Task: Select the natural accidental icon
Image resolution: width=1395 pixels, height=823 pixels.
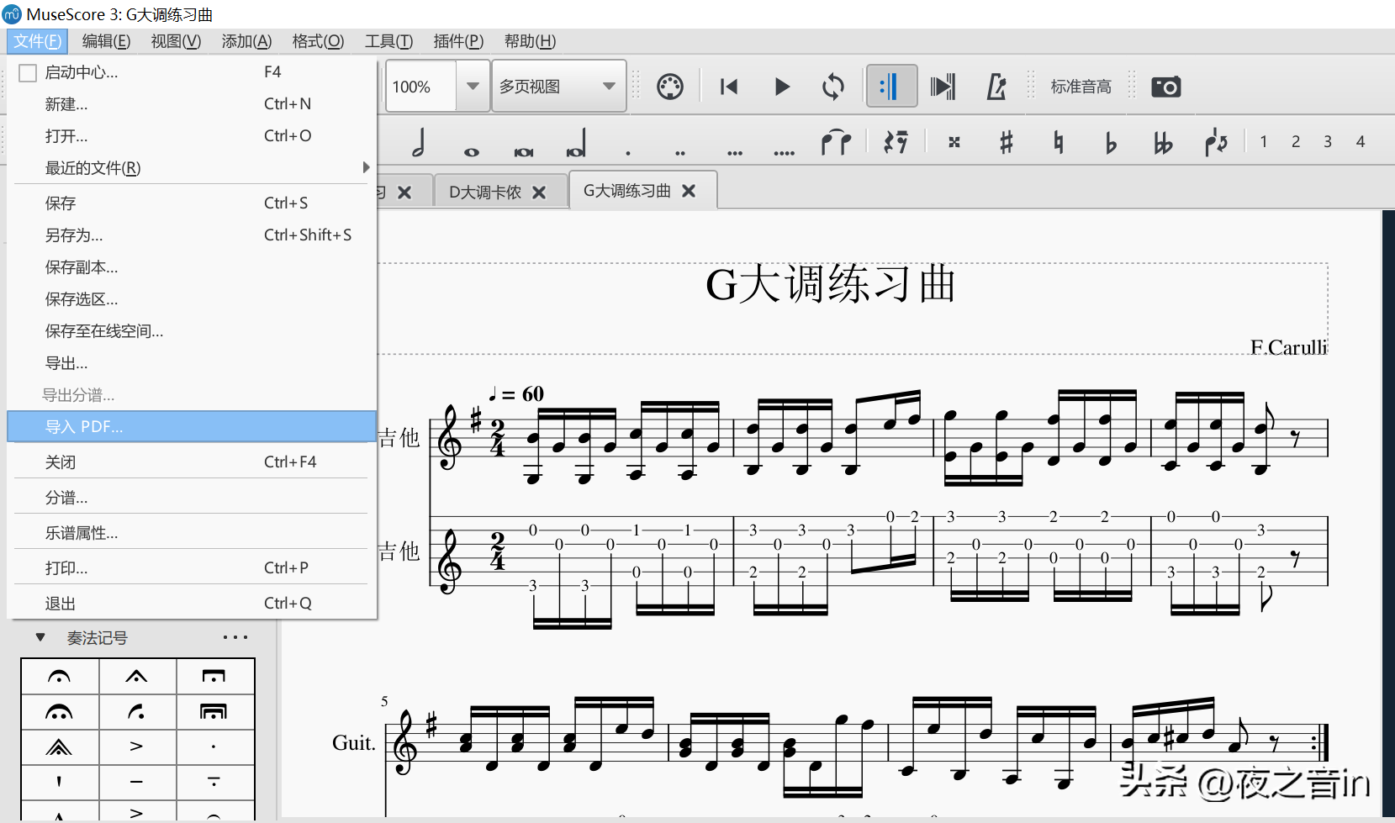Action: click(x=1058, y=143)
